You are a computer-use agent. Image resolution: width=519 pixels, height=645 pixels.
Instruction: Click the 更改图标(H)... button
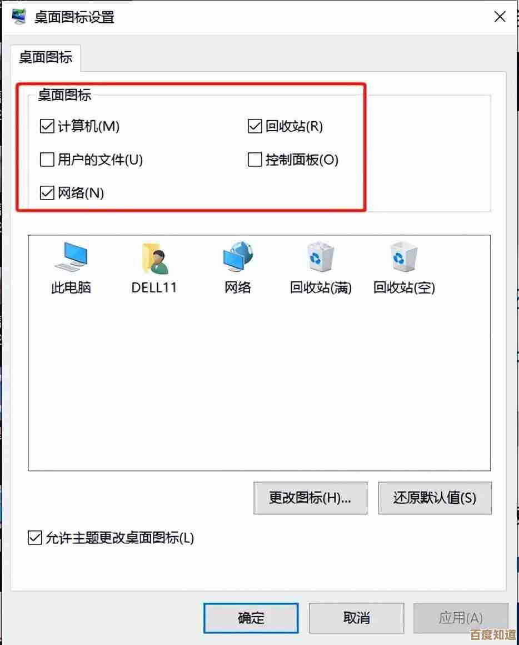(310, 498)
